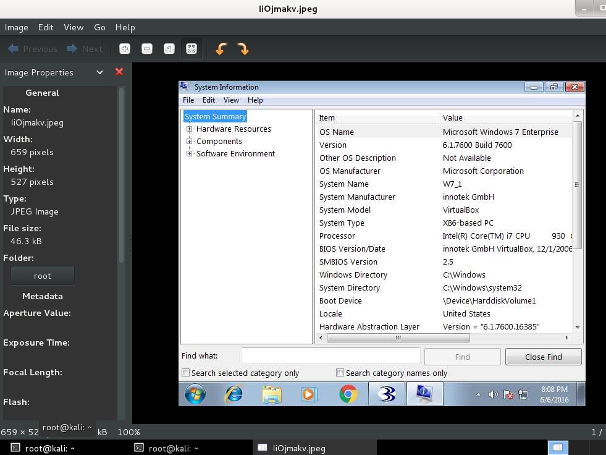Open the Go menu
This screenshot has width=606, height=455.
click(99, 27)
